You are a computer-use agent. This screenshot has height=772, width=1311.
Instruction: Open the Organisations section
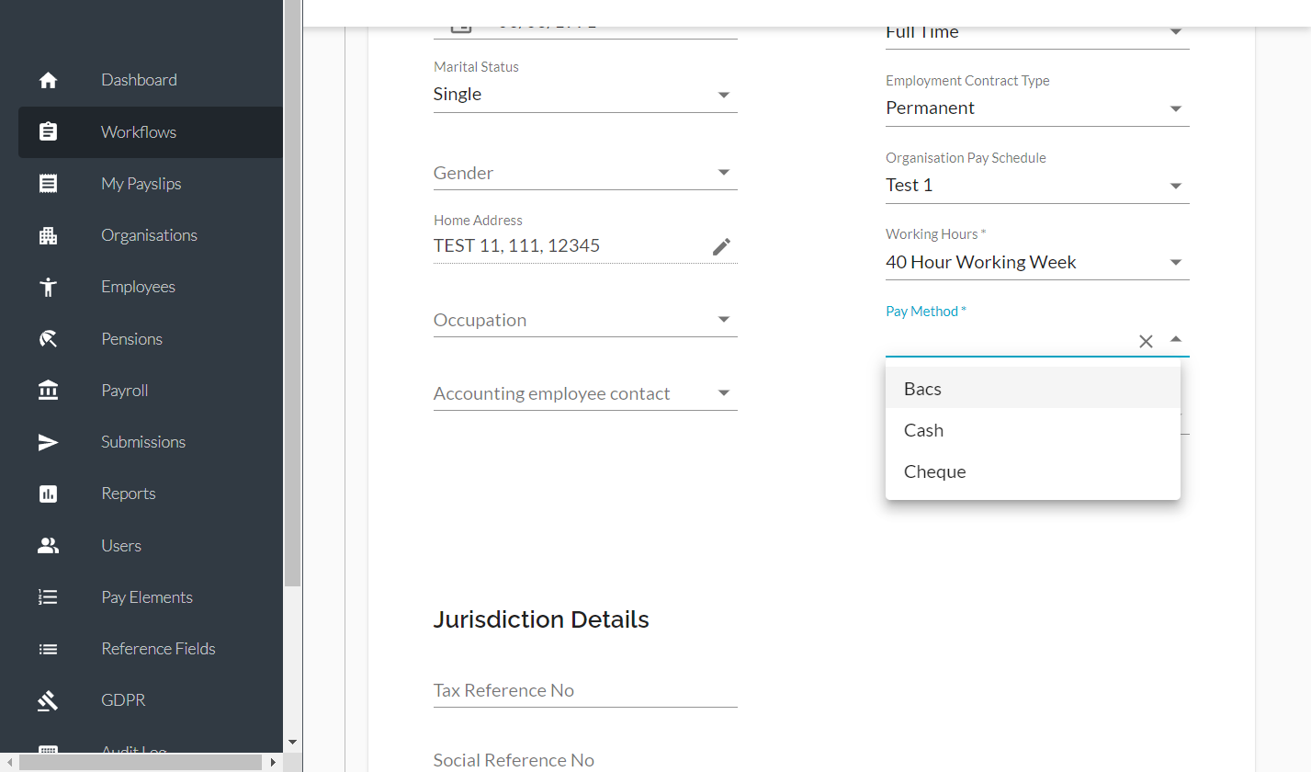pyautogui.click(x=151, y=235)
